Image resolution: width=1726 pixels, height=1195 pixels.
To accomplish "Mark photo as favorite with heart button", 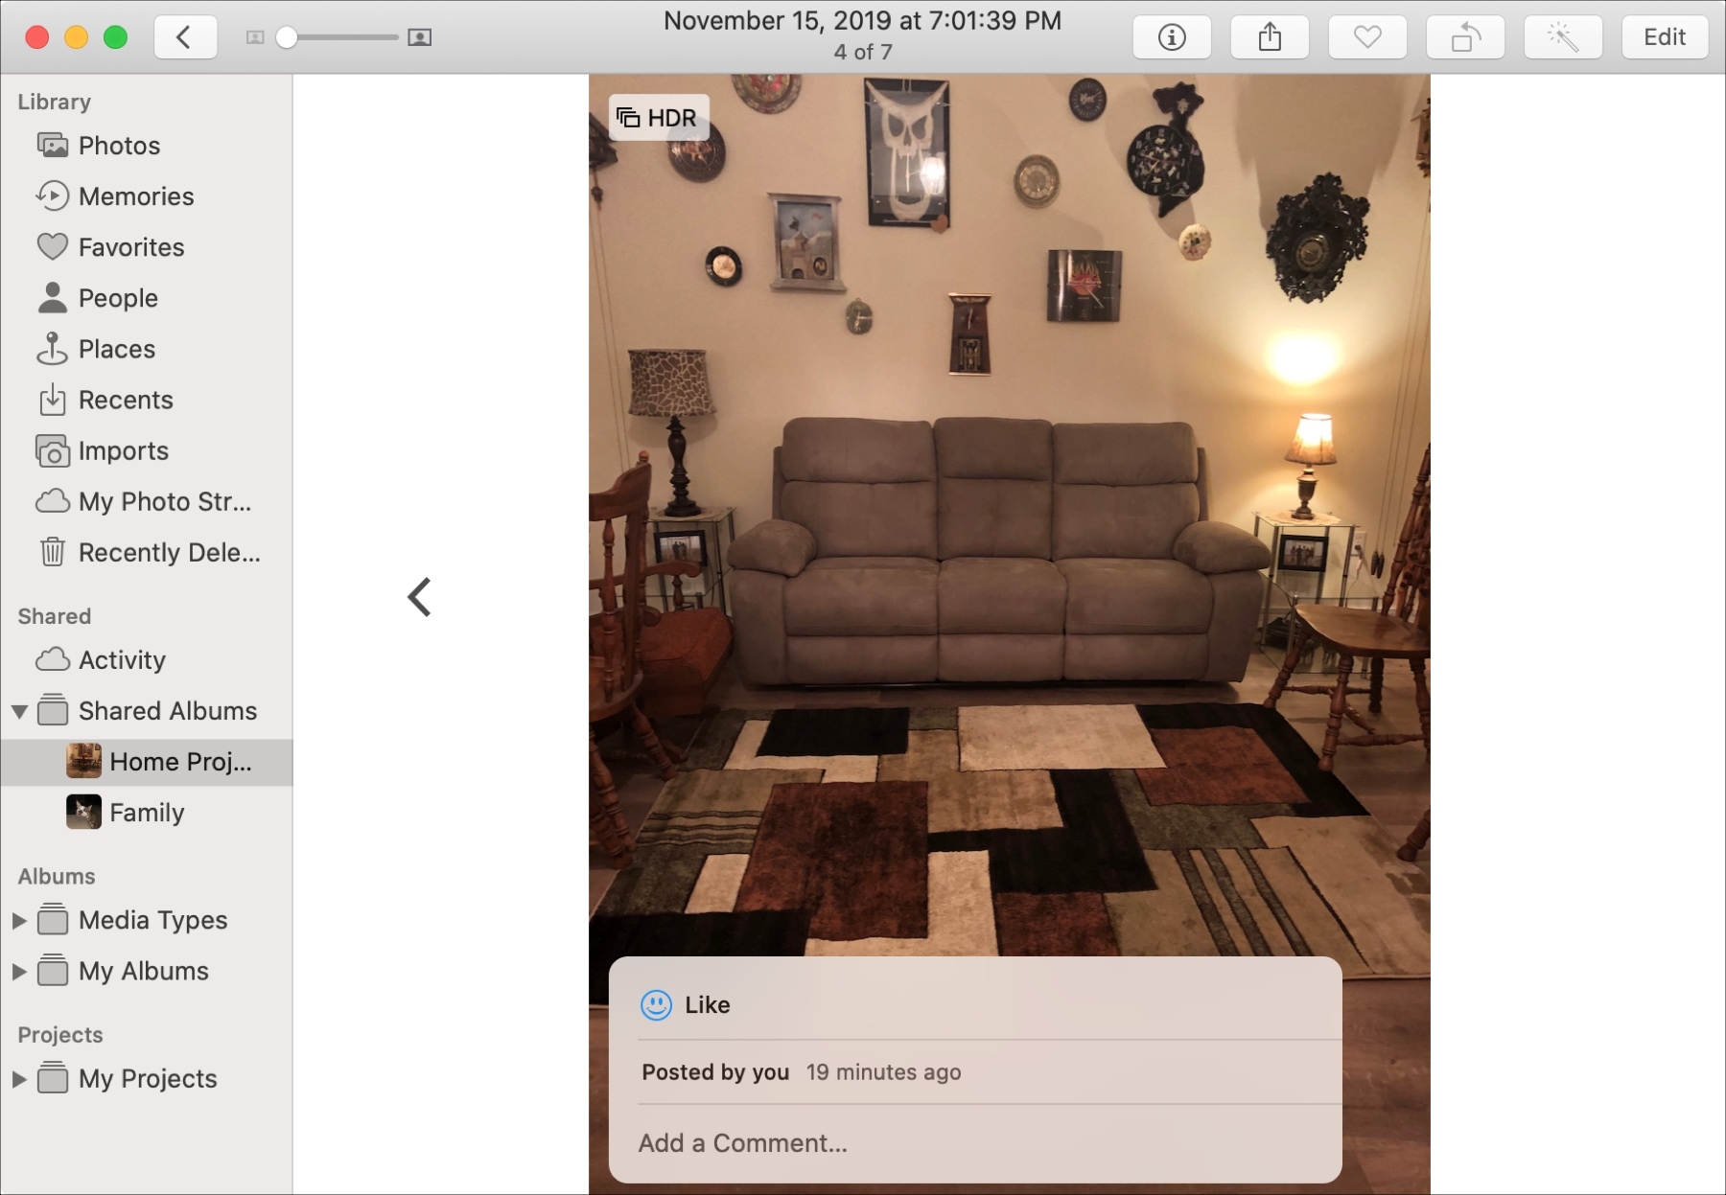I will coord(1367,37).
